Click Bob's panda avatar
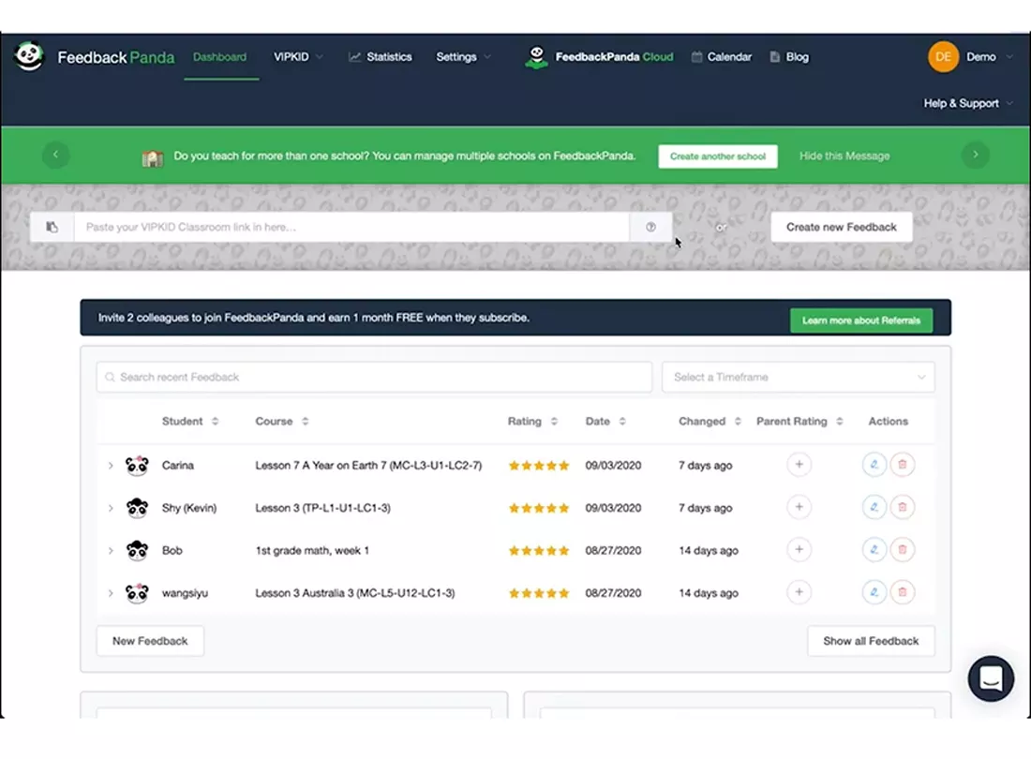 pyautogui.click(x=137, y=551)
